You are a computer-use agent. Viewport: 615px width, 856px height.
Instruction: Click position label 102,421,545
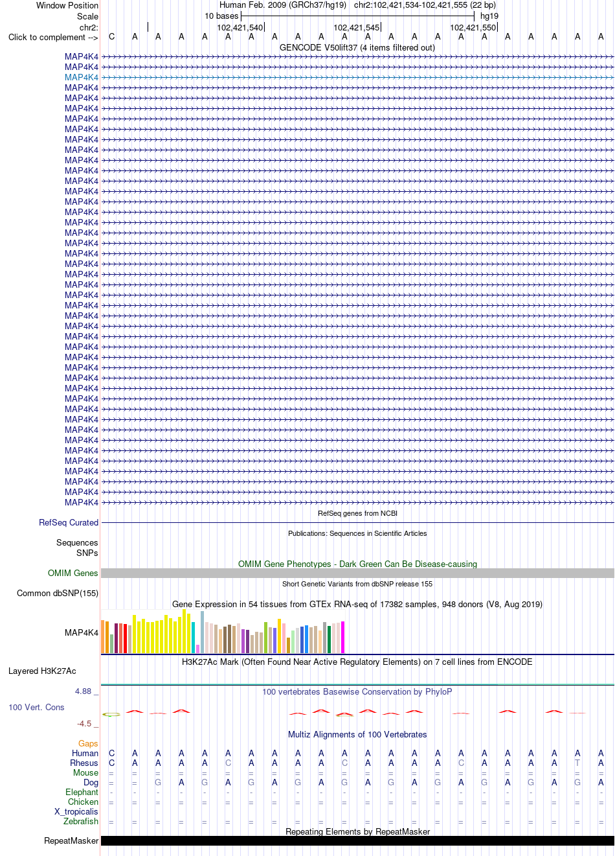click(x=357, y=27)
